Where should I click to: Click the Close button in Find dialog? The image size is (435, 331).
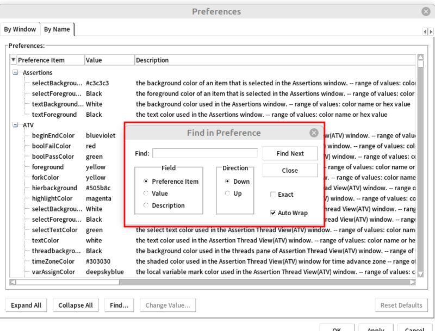coord(290,170)
